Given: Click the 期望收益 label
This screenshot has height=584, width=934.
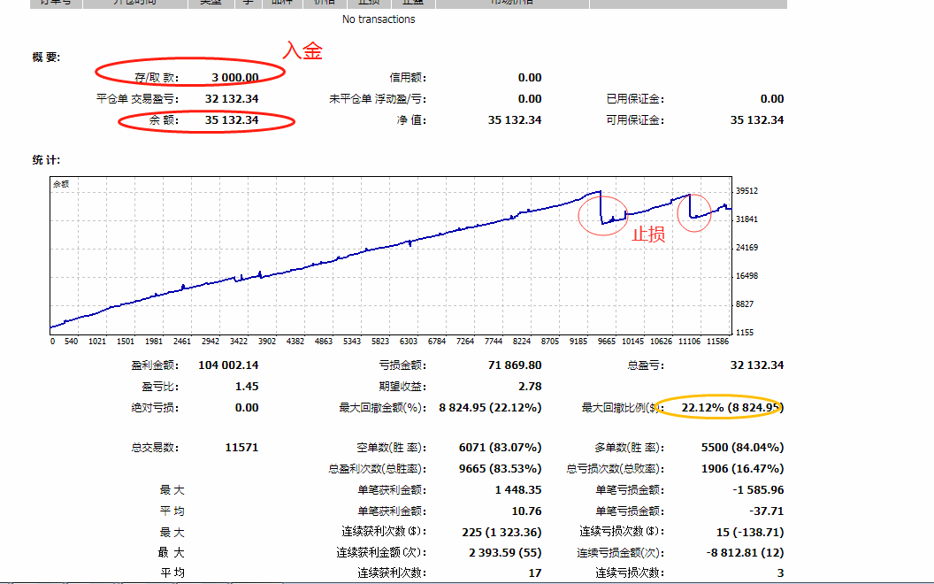Looking at the screenshot, I should 402,387.
